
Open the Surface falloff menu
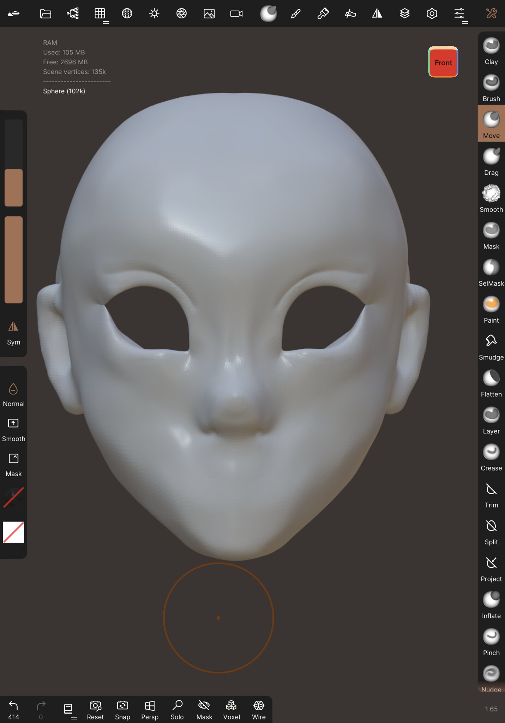point(350,14)
